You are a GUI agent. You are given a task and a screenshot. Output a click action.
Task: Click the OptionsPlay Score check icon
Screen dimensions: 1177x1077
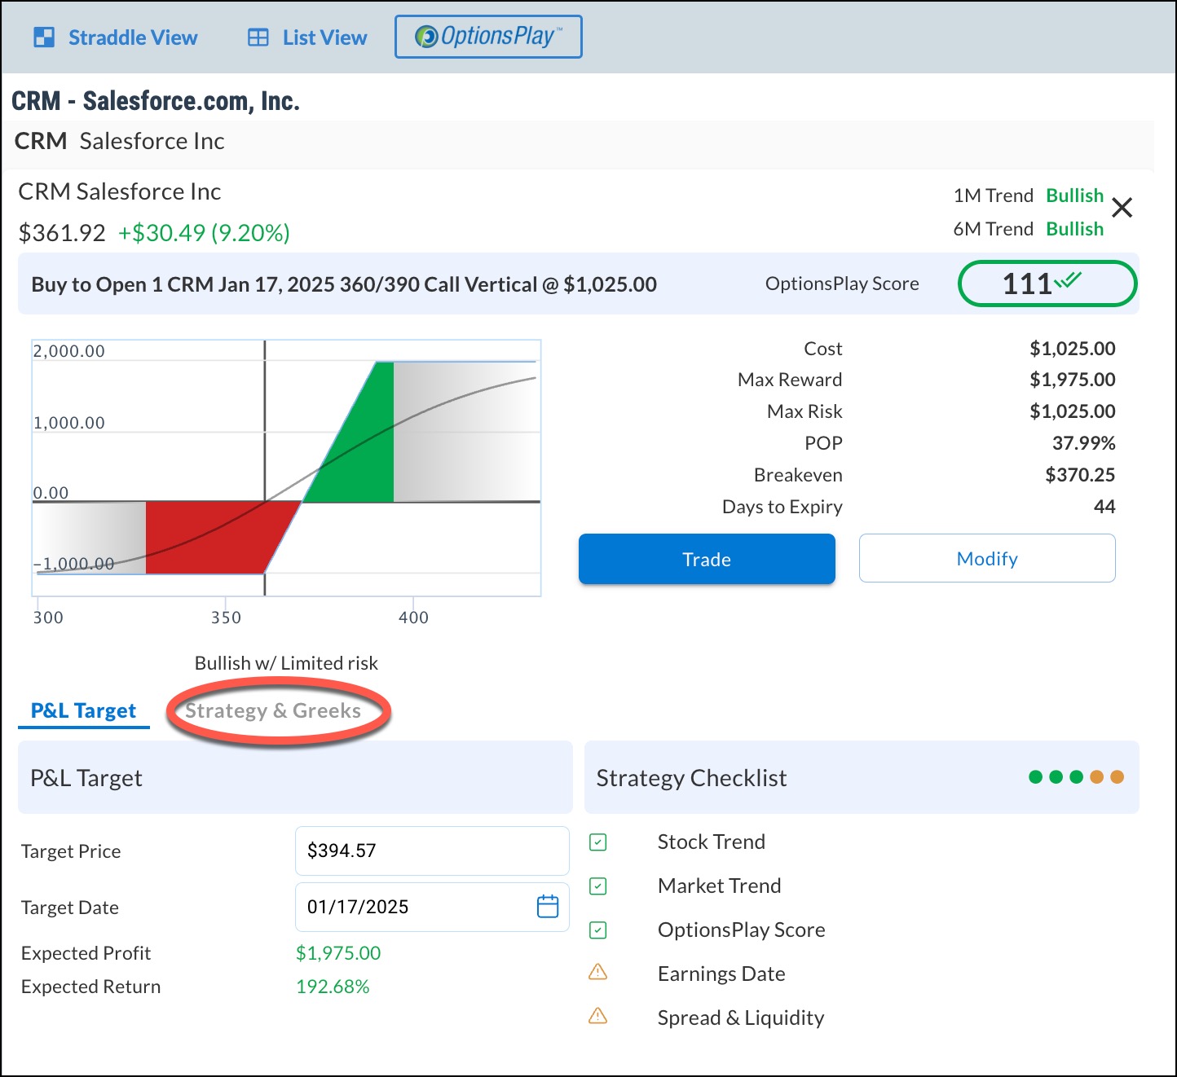(x=598, y=930)
